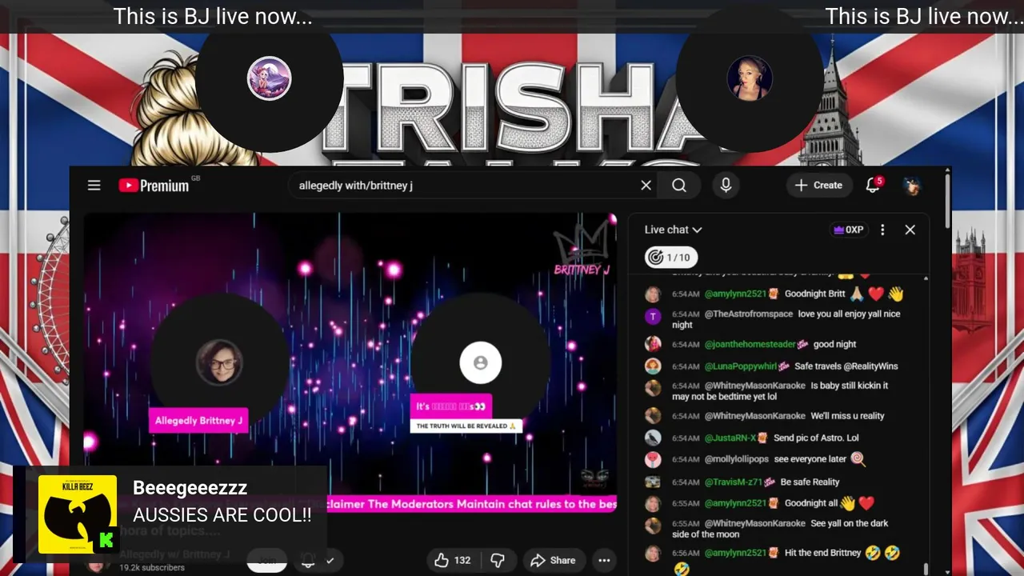Viewport: 1024px width, 576px height.
Task: Click avatar beside 'Hit the end Brittney' message
Action: click(654, 554)
